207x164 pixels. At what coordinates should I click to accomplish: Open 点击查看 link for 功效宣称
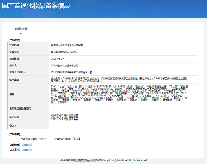pyautogui.click(x=27, y=150)
